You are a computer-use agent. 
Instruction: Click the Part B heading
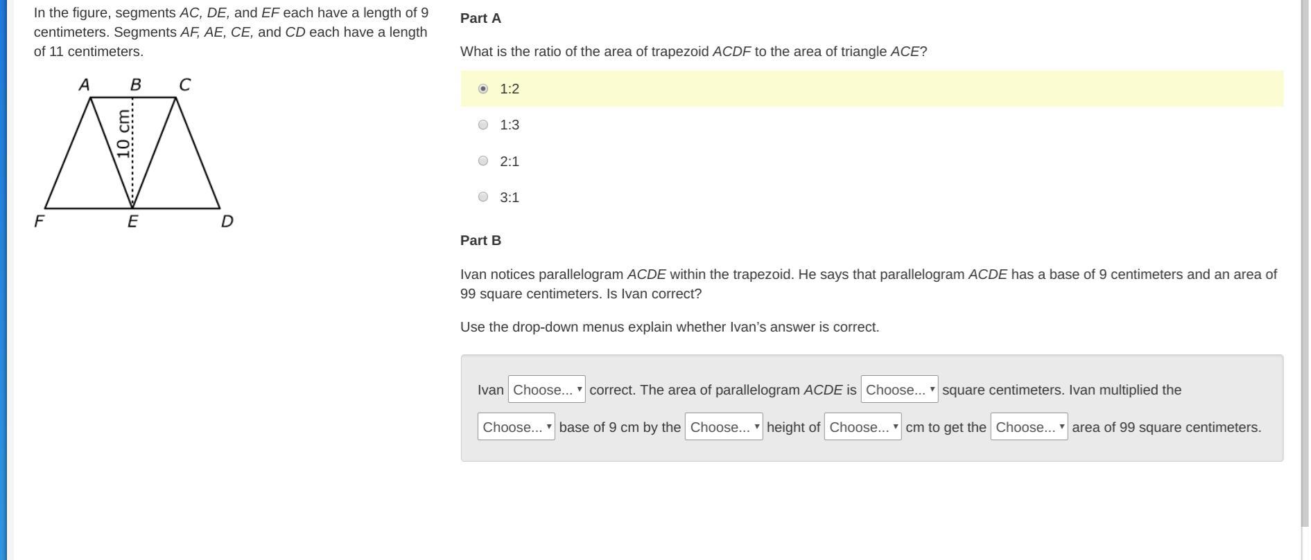click(x=480, y=240)
